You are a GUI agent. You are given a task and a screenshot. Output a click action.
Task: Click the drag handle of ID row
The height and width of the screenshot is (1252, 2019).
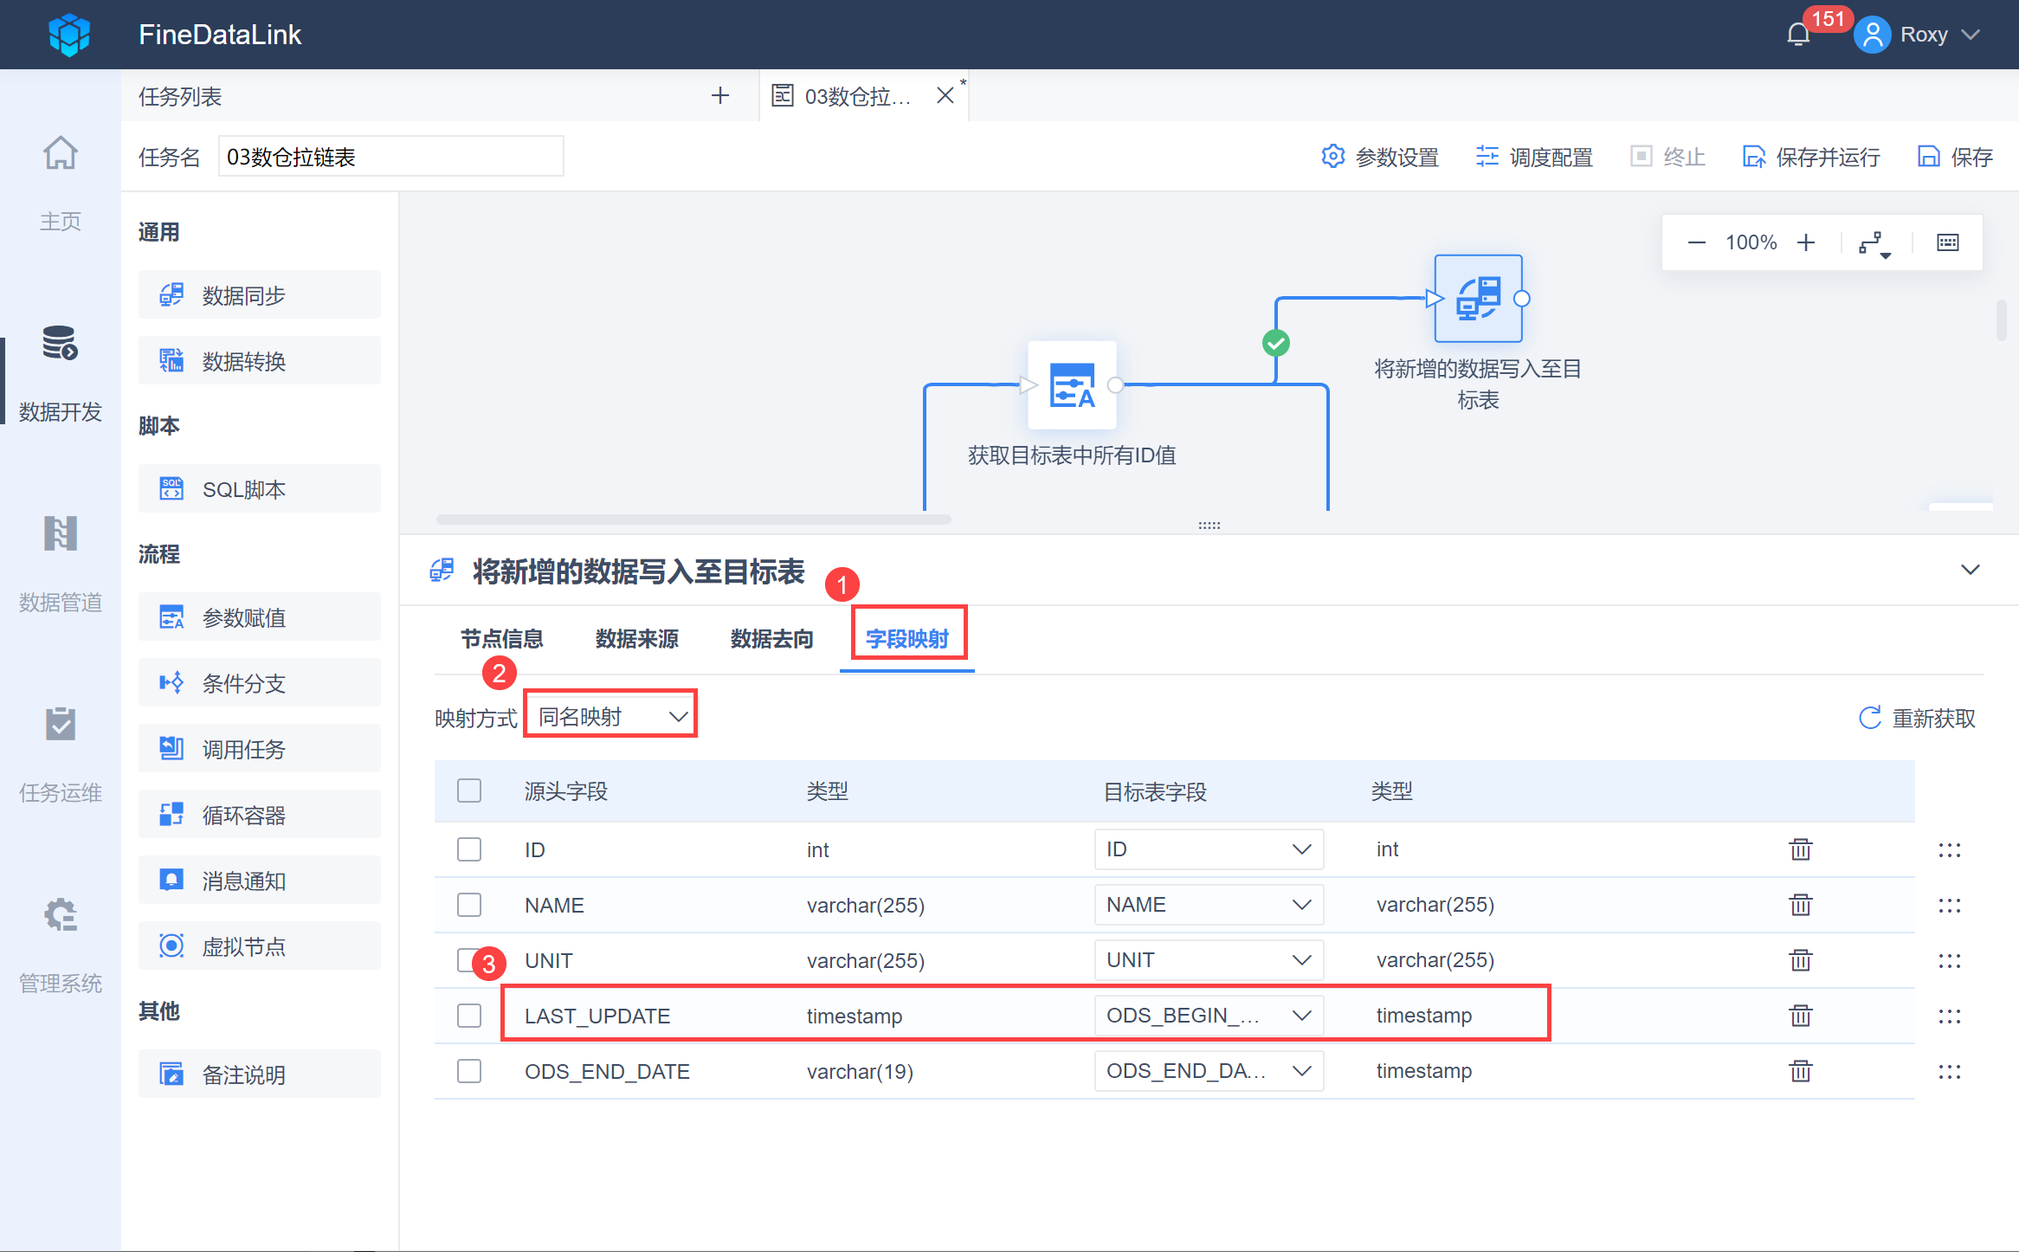coord(1949,849)
